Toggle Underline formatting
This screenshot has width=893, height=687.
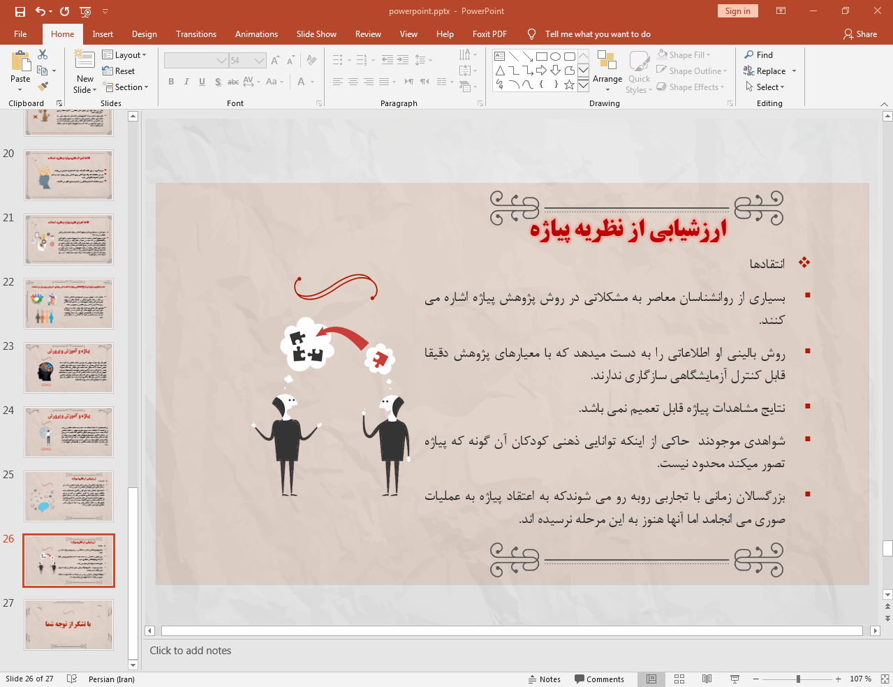[202, 82]
